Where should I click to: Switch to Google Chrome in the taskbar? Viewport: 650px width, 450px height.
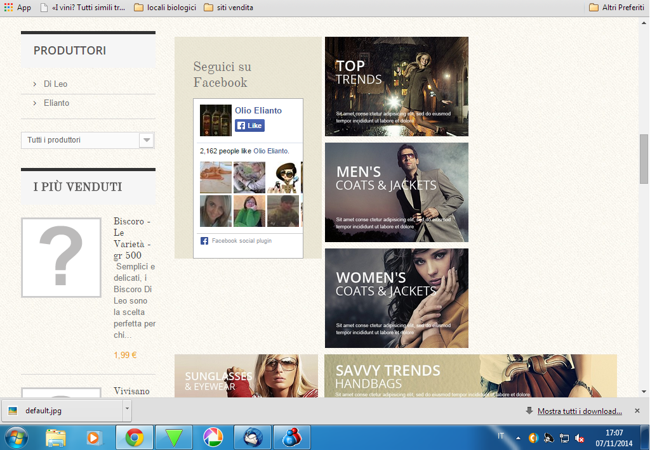click(x=135, y=437)
